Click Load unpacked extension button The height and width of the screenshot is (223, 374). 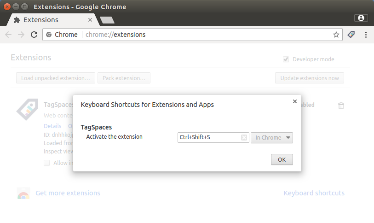click(56, 78)
